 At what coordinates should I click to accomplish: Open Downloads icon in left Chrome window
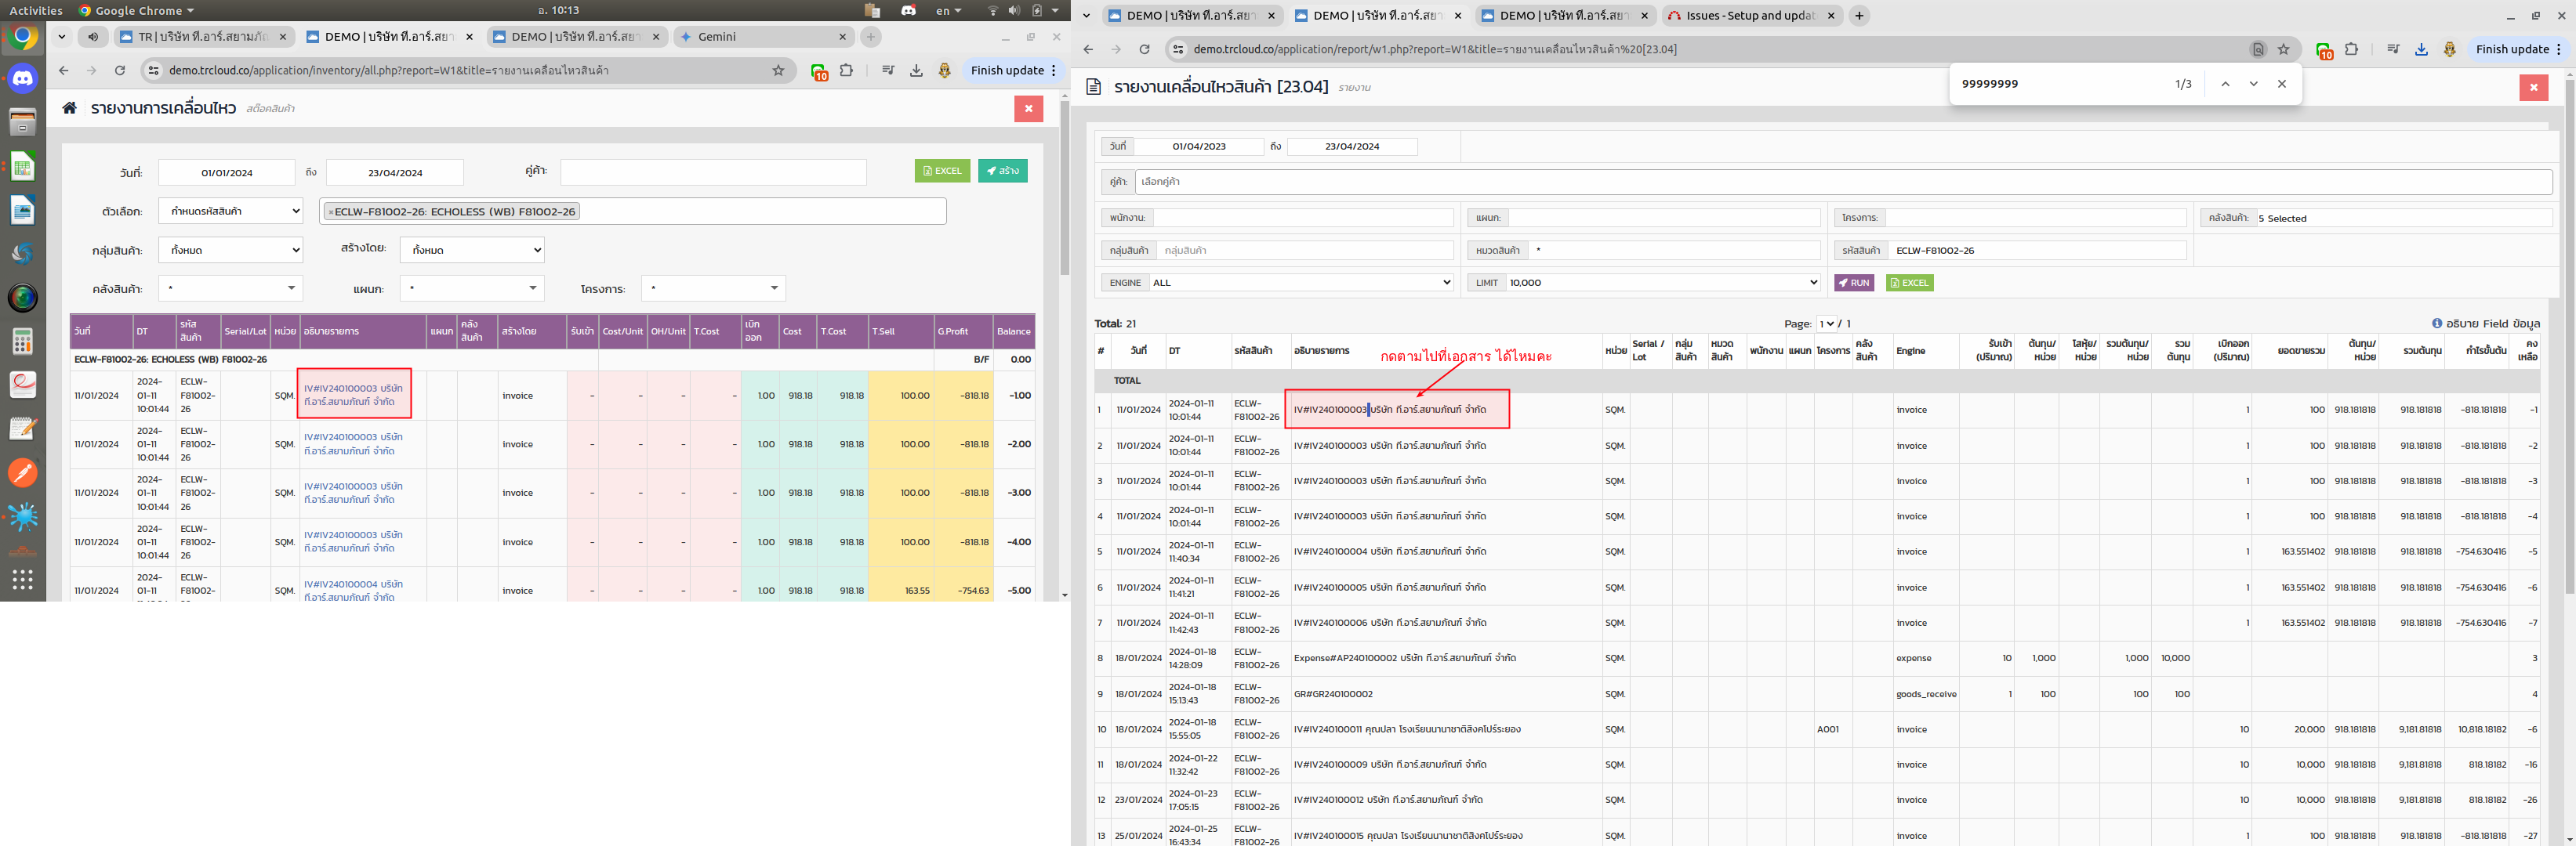(x=916, y=70)
